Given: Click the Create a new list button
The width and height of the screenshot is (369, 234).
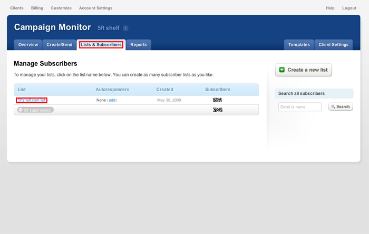Looking at the screenshot, I should (303, 70).
